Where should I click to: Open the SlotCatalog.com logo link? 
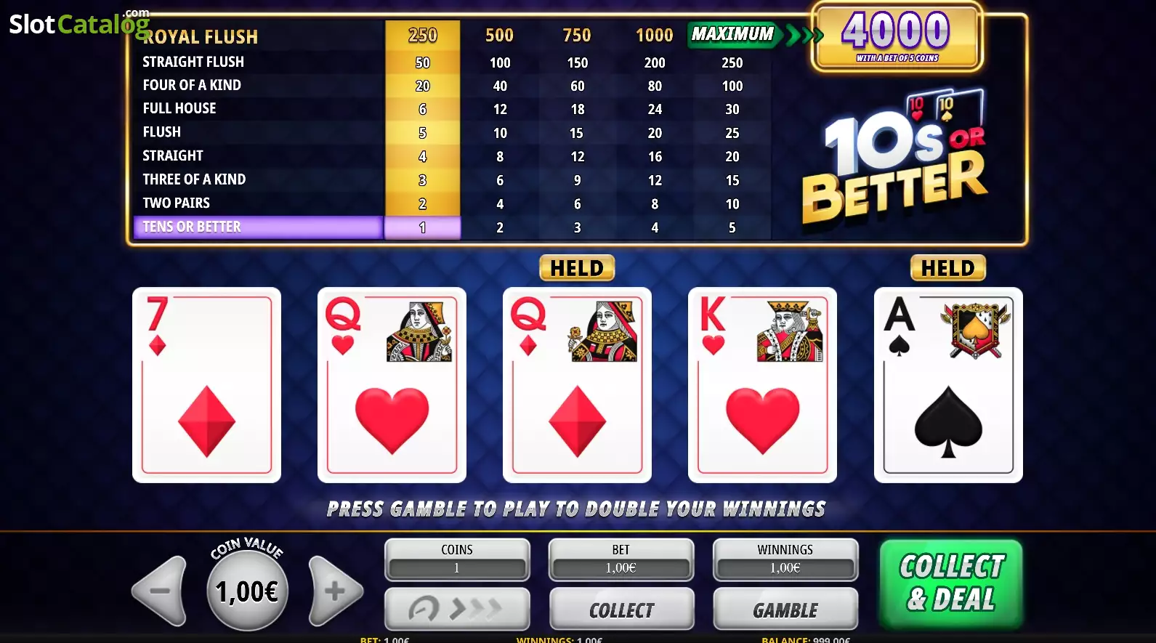pyautogui.click(x=78, y=23)
